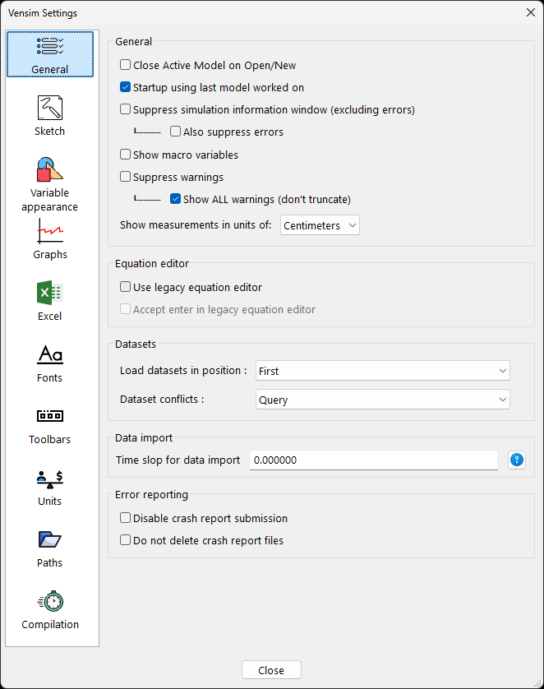544x689 pixels.
Task: Open the Sketch settings icon
Action: tap(49, 109)
